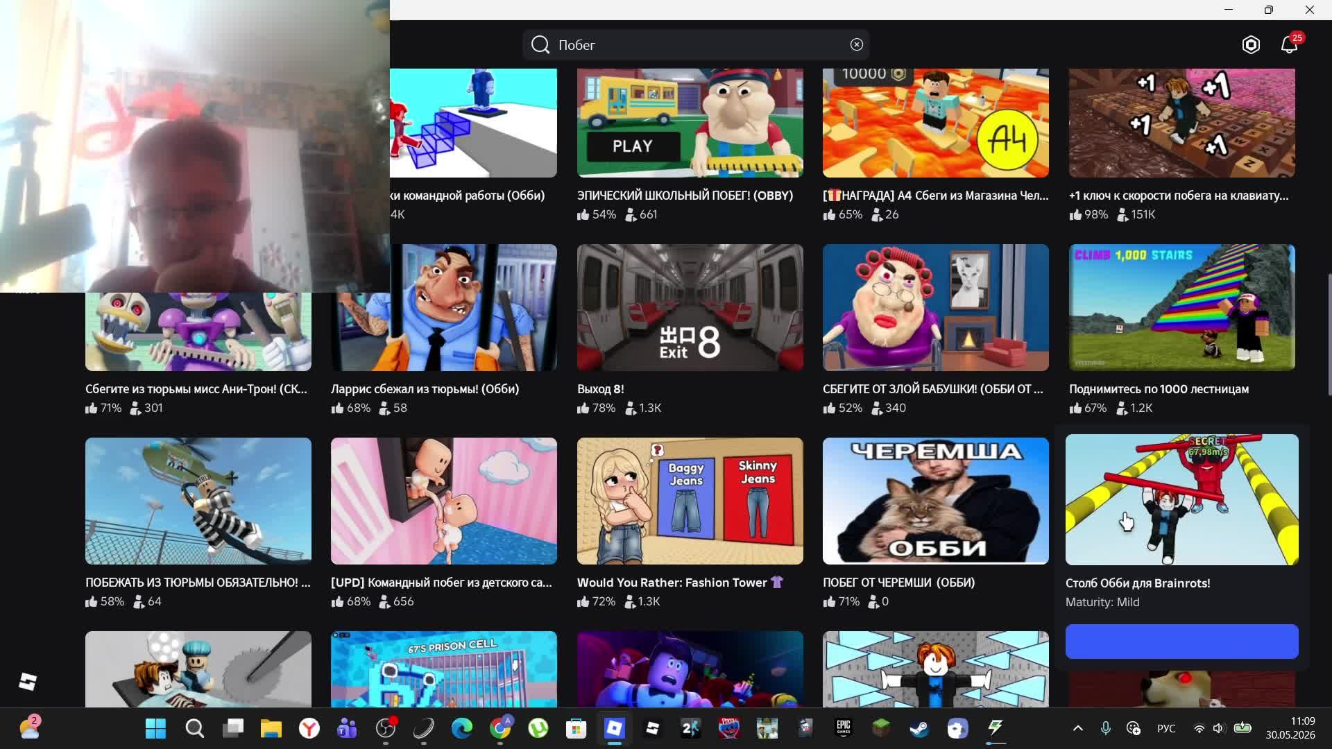Open the weather widget on the taskbar

click(30, 728)
